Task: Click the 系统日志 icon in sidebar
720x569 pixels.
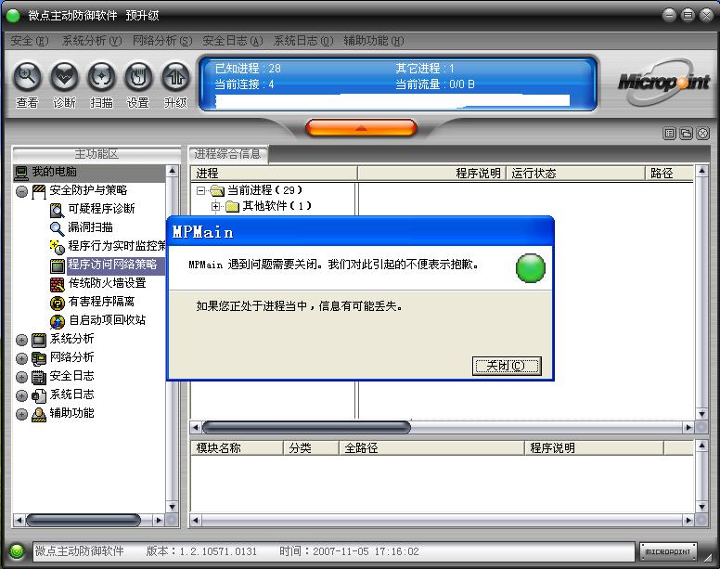Action: tap(39, 395)
